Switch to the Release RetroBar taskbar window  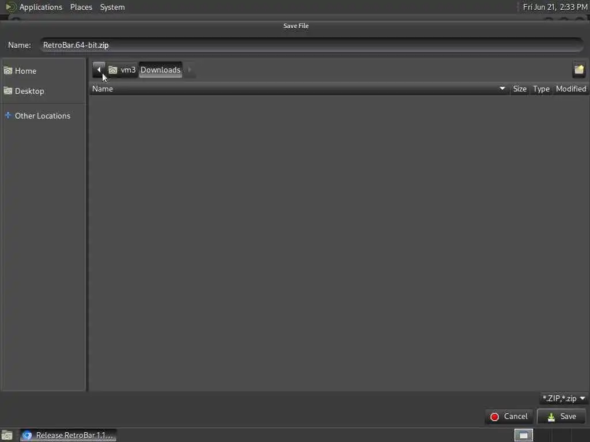coord(68,435)
